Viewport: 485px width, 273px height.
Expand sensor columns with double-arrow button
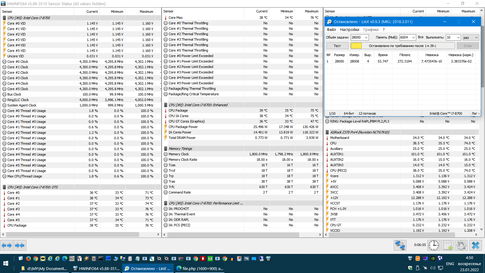[7, 245]
